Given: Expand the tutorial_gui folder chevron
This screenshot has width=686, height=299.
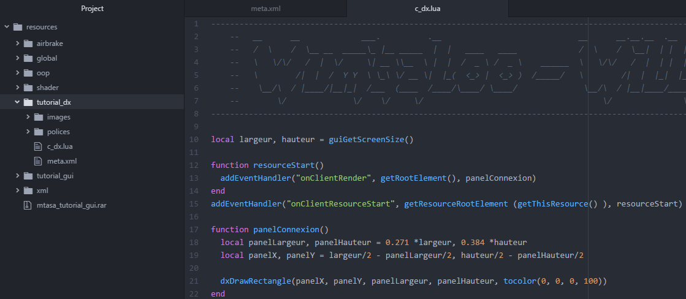Looking at the screenshot, I should 17,176.
